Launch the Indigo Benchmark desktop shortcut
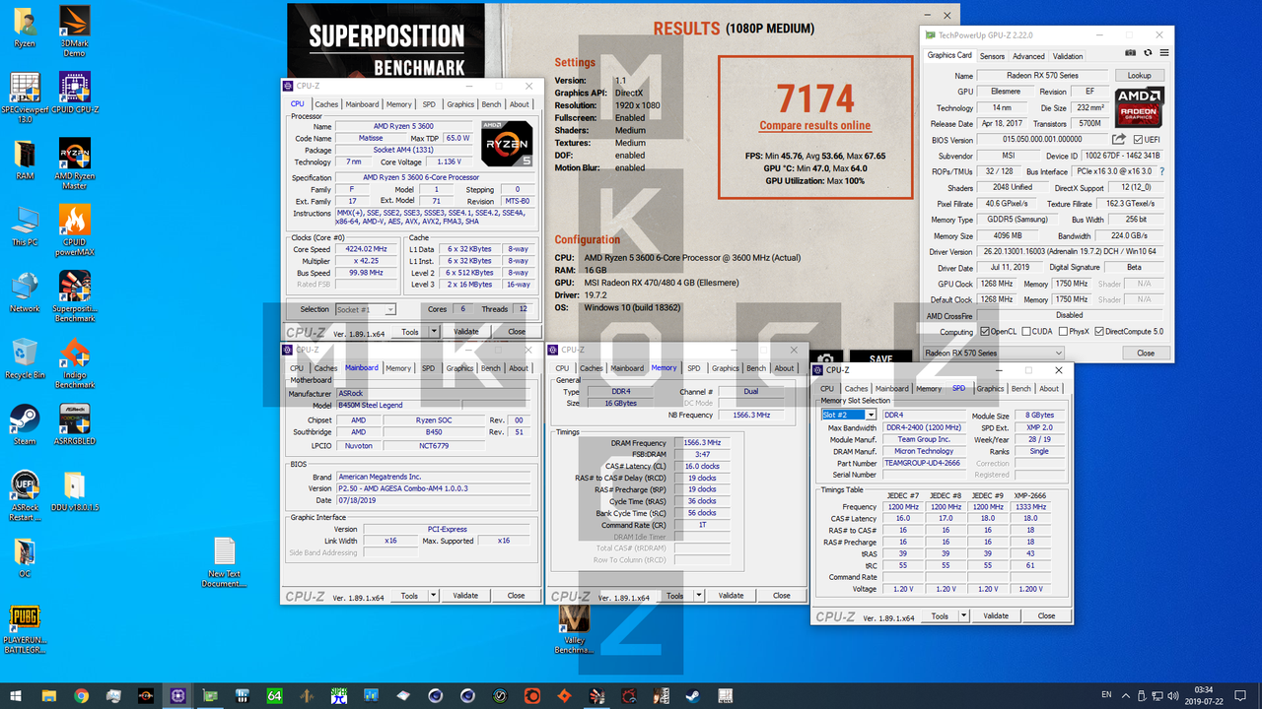The height and width of the screenshot is (709, 1262). pos(75,362)
